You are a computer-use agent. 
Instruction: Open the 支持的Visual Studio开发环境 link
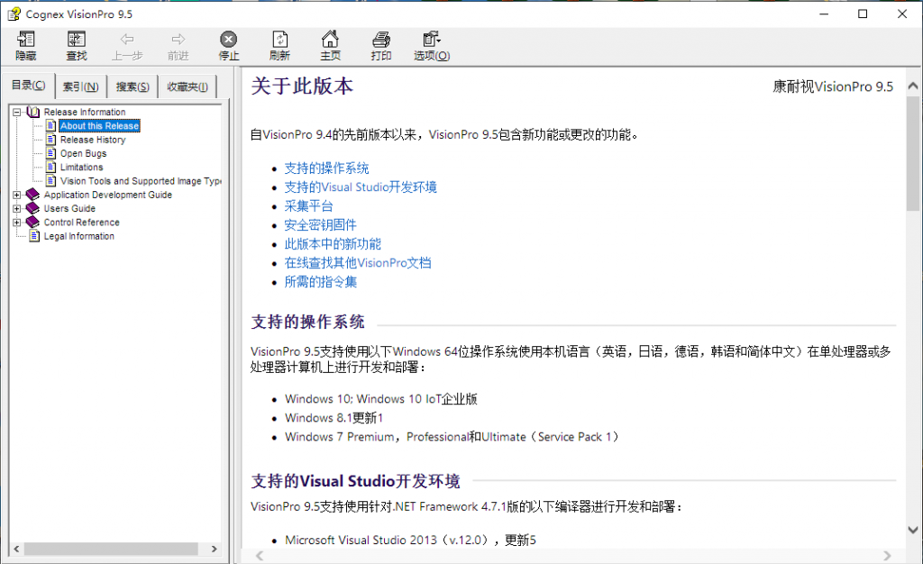click(x=361, y=187)
